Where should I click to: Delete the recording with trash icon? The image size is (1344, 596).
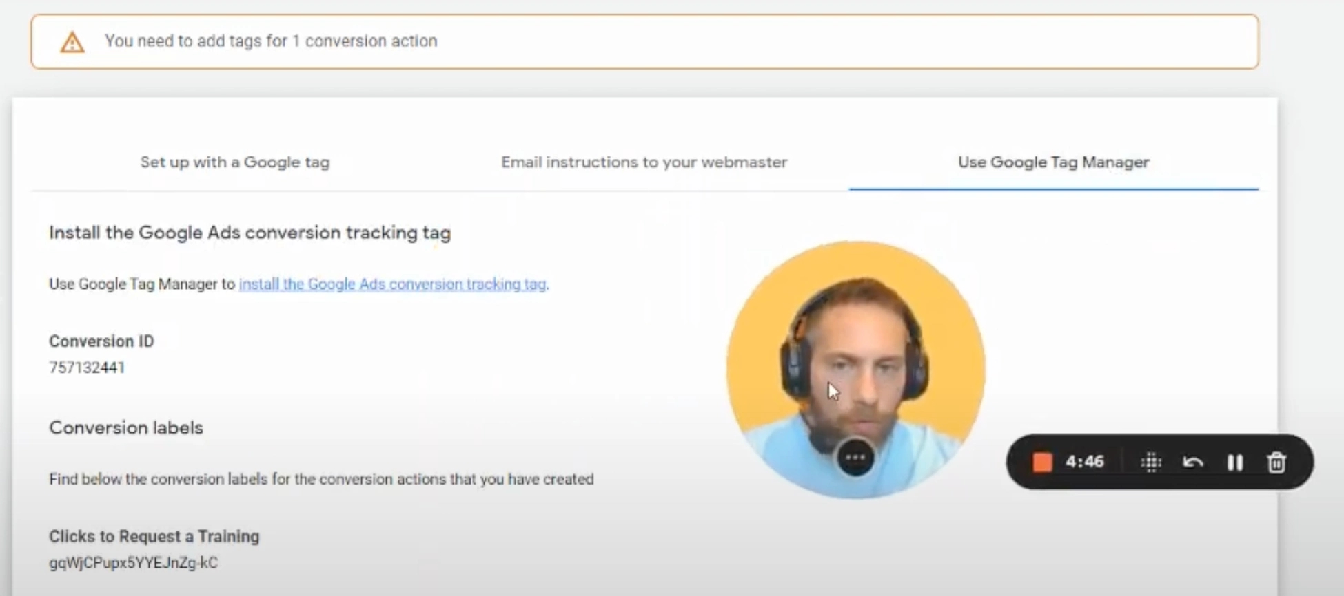1276,462
